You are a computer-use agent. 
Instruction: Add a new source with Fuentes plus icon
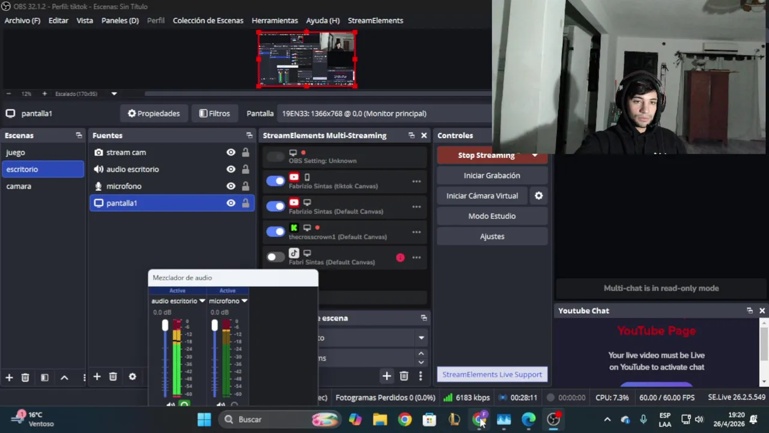(97, 376)
